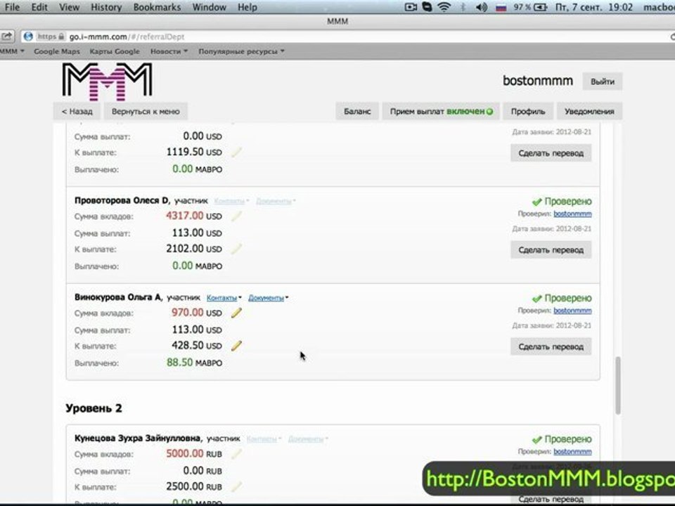675x506 pixels.
Task: Click pencil icon next to 2102.00 USD
Action: tap(236, 249)
